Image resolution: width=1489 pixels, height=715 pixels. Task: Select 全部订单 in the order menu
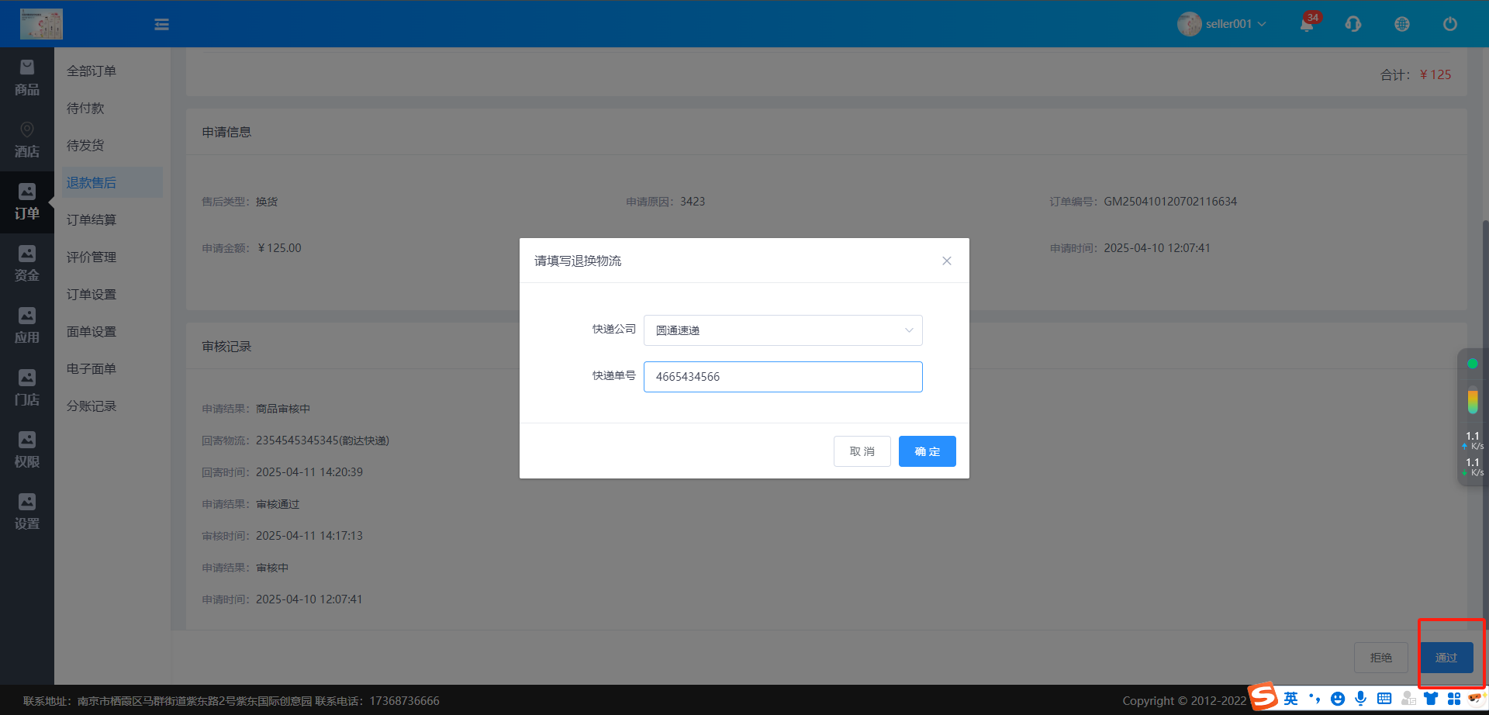coord(92,71)
